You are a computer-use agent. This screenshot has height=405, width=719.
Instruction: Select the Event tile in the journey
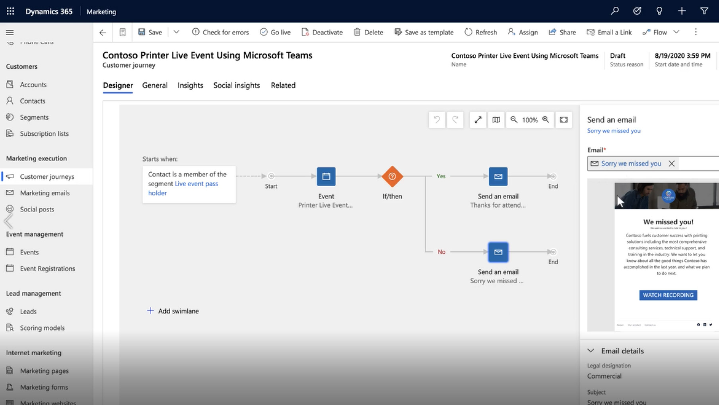(x=326, y=176)
